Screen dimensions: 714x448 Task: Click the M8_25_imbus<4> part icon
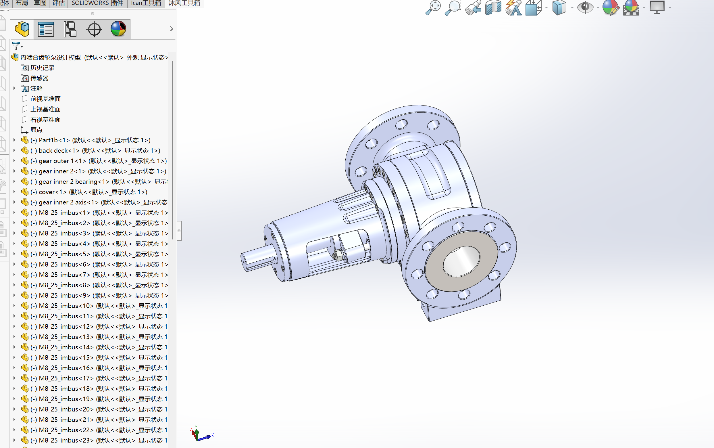pos(25,244)
